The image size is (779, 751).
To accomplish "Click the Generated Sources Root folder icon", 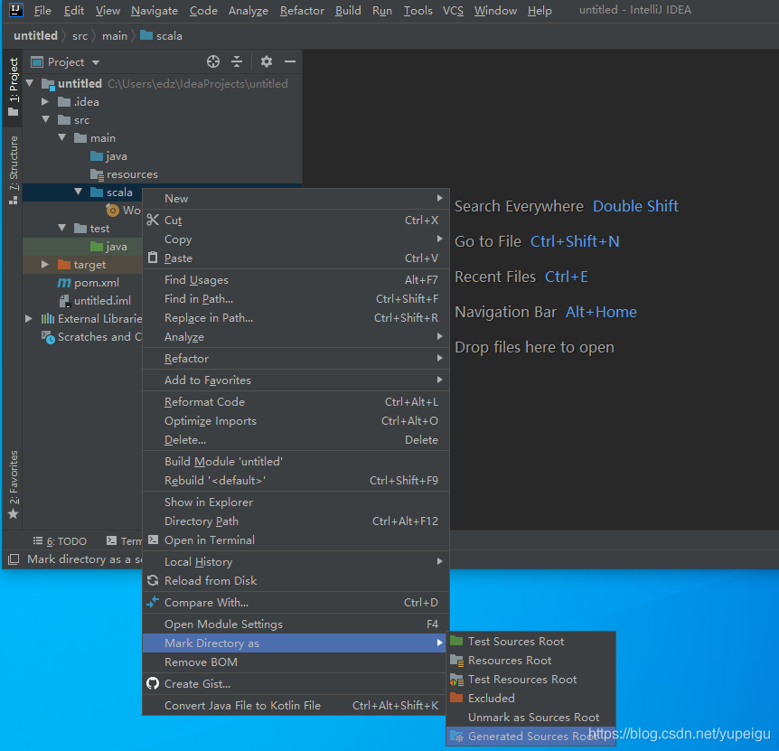I will [x=456, y=737].
